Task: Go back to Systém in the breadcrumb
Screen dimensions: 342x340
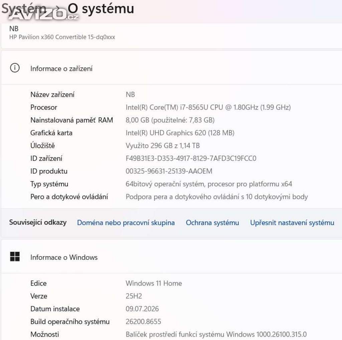Action: (24, 9)
